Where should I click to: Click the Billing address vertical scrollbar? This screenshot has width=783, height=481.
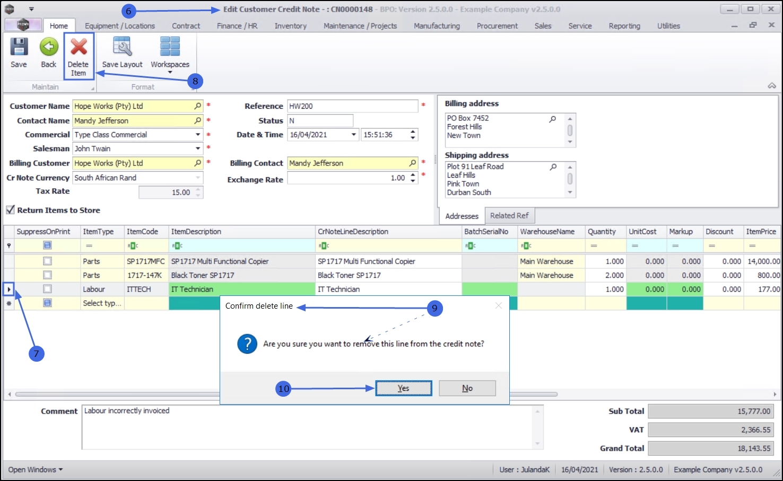[570, 130]
